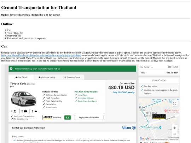Click the green free cancellation checkmark icon
191x143 pixels.
tap(11, 69)
